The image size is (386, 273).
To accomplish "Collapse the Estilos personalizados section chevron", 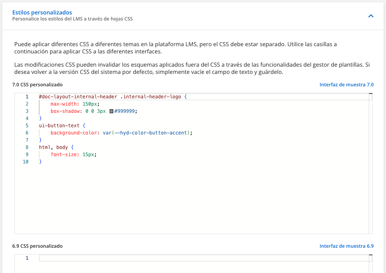I will (x=371, y=16).
